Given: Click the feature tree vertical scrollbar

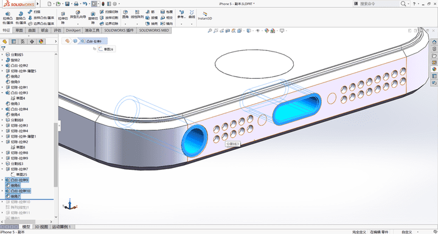Looking at the screenshot, I should [55, 155].
